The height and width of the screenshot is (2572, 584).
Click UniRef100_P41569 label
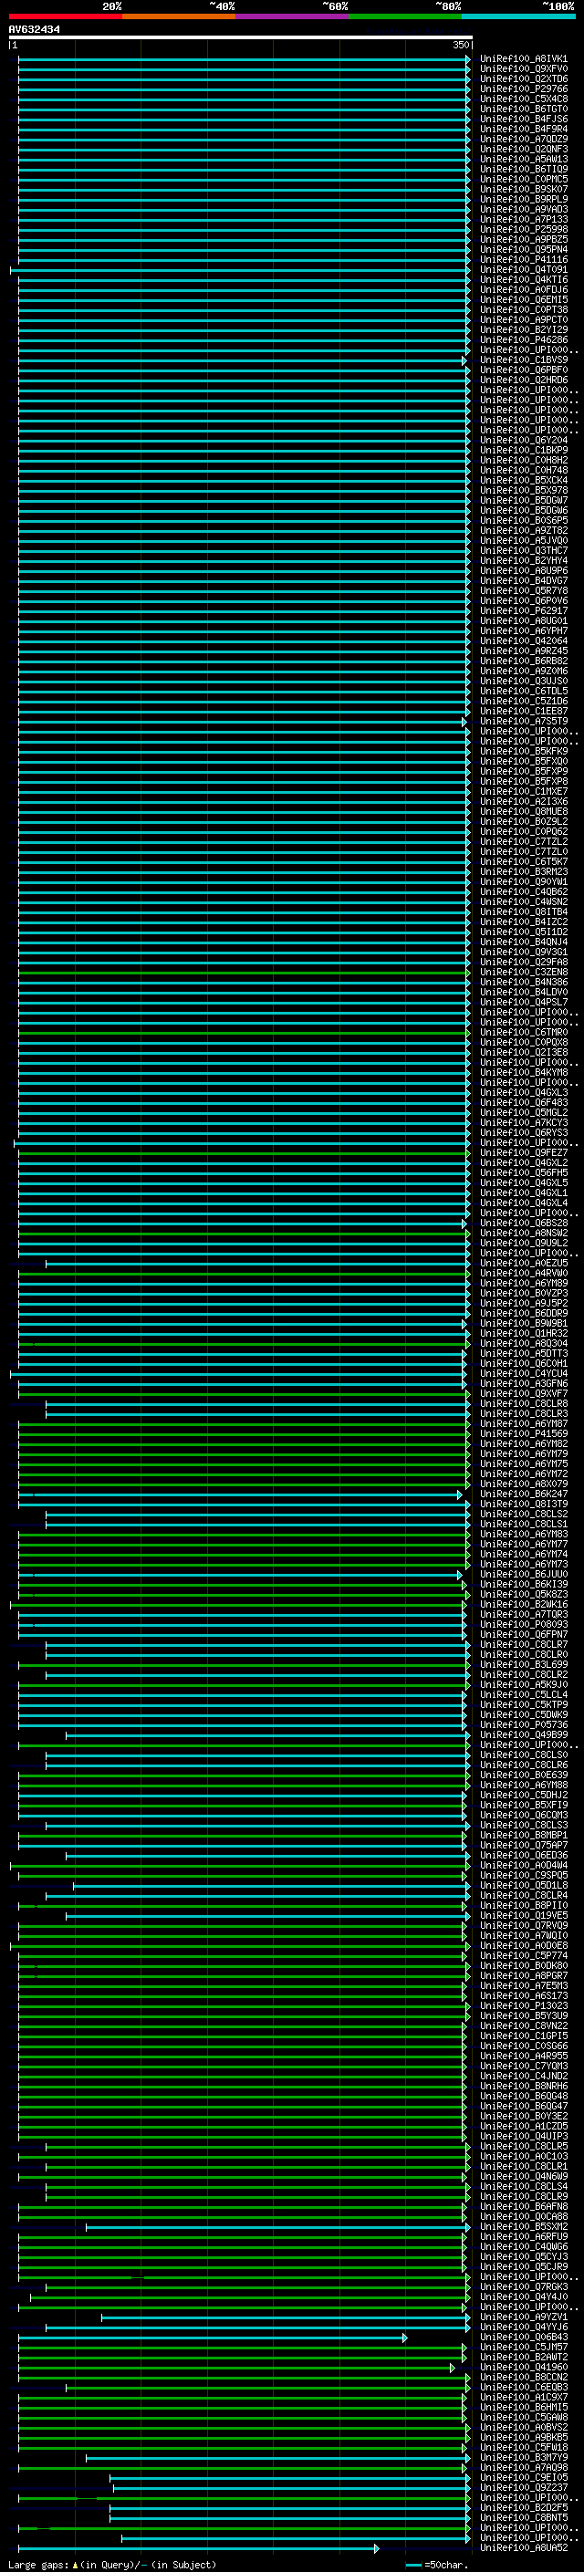tap(523, 1433)
